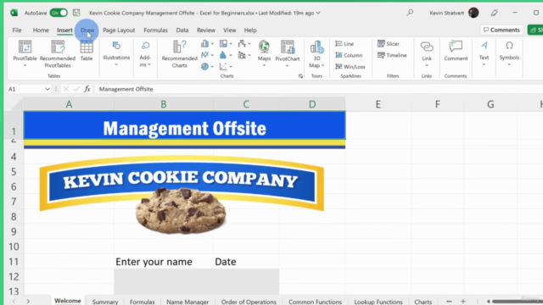Click the Kevin Stratvert profile picture

click(x=473, y=13)
